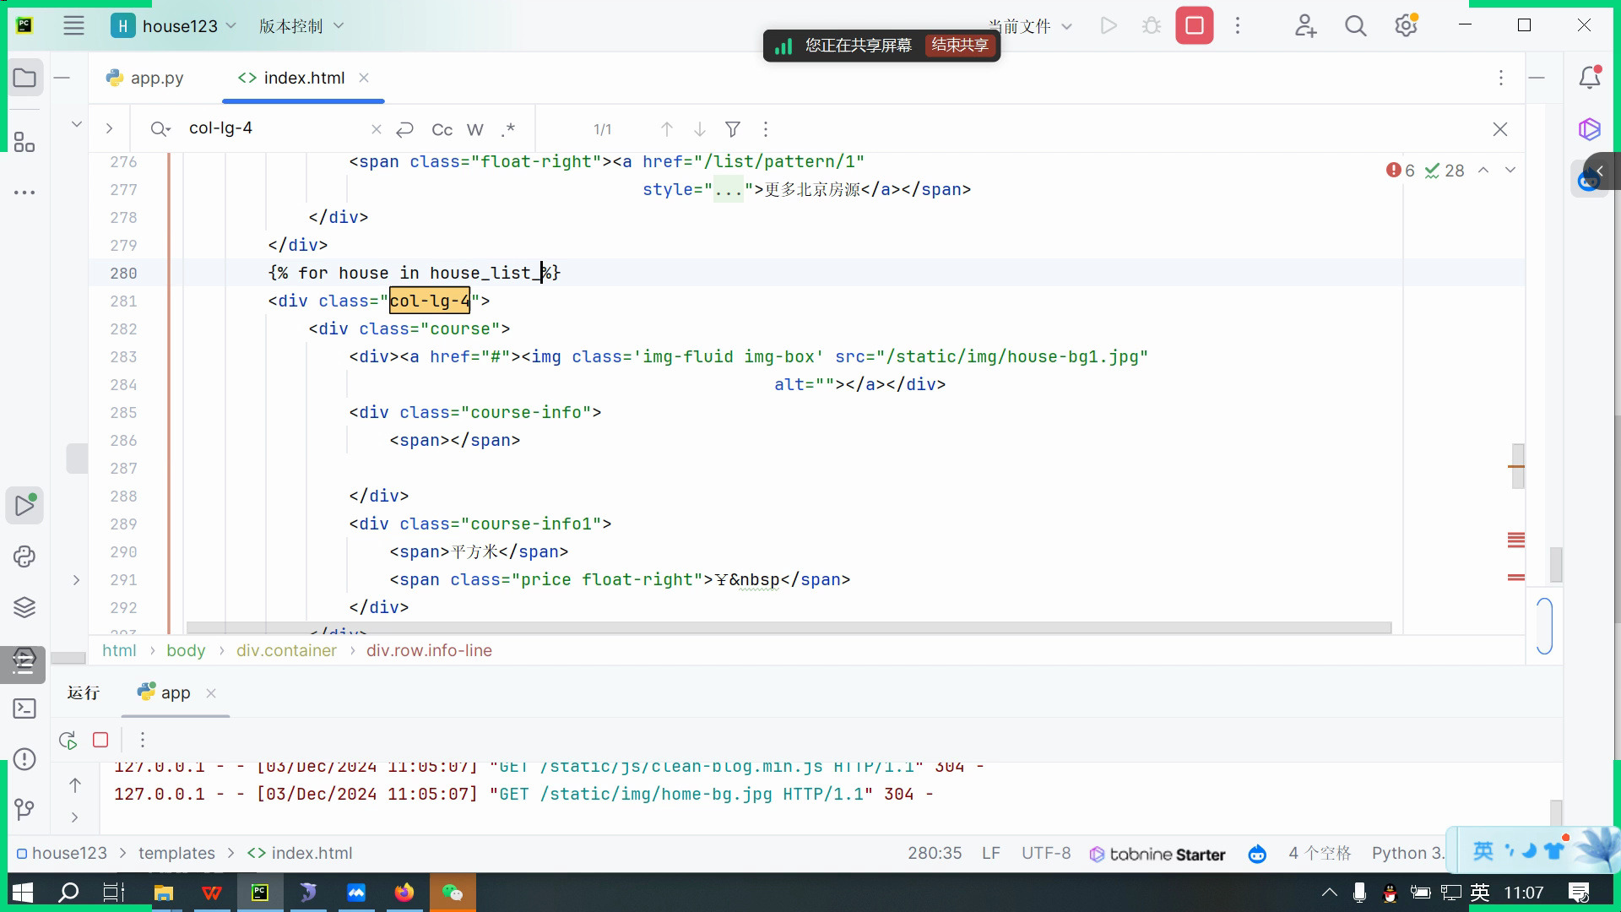Screen dimensions: 1621x912
Task: Open the Problems tool window icon
Action: [x=24, y=759]
